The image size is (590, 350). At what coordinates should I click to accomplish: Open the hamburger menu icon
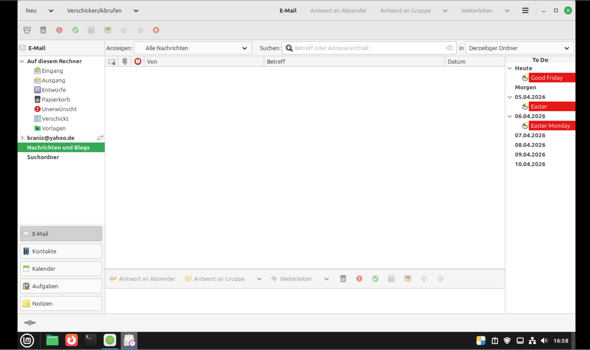pos(525,11)
